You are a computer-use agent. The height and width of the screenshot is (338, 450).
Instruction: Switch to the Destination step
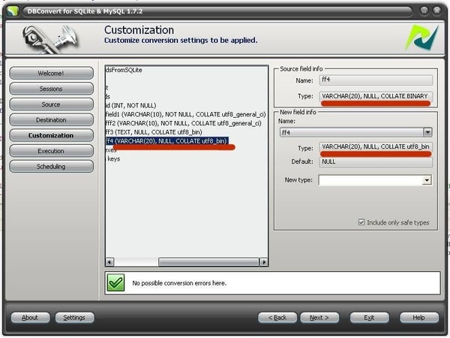(51, 120)
